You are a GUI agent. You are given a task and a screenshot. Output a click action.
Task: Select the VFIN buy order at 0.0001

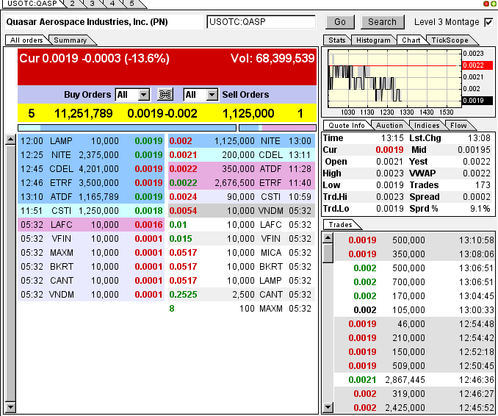[x=91, y=239]
